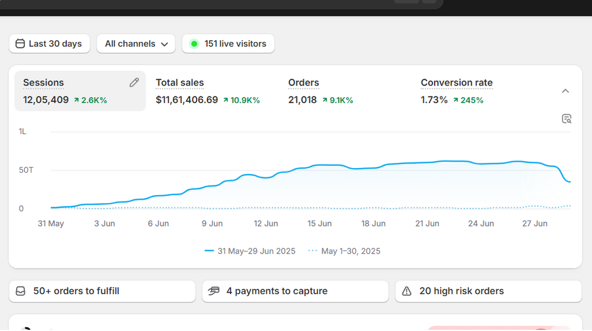Click the 31 May axis label

click(x=51, y=224)
